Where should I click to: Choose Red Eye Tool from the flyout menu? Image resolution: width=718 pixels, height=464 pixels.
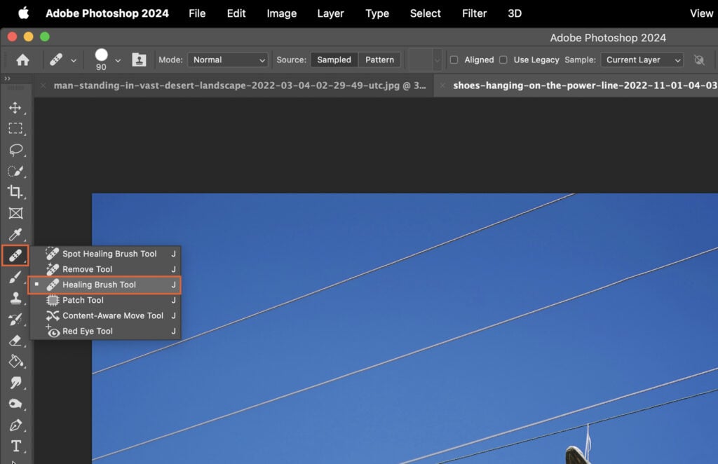coord(86,331)
